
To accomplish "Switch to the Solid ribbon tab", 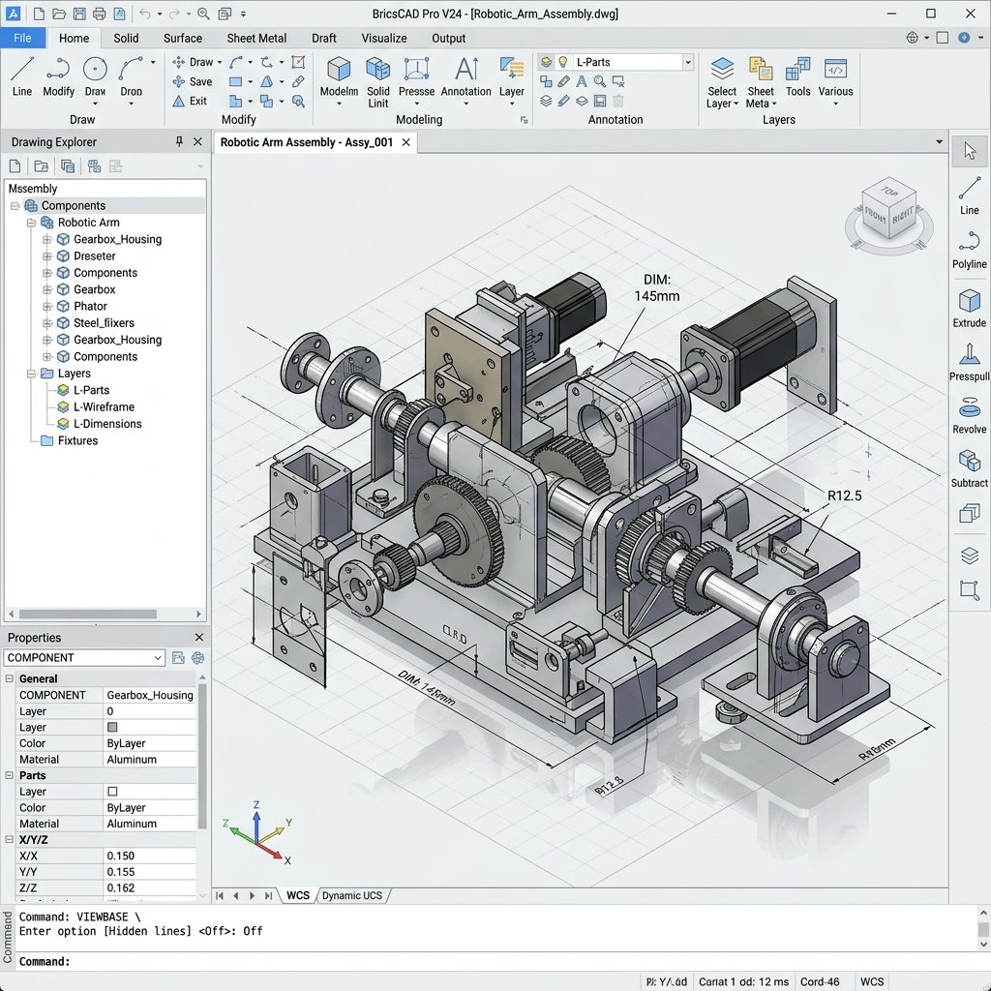I will pos(126,38).
